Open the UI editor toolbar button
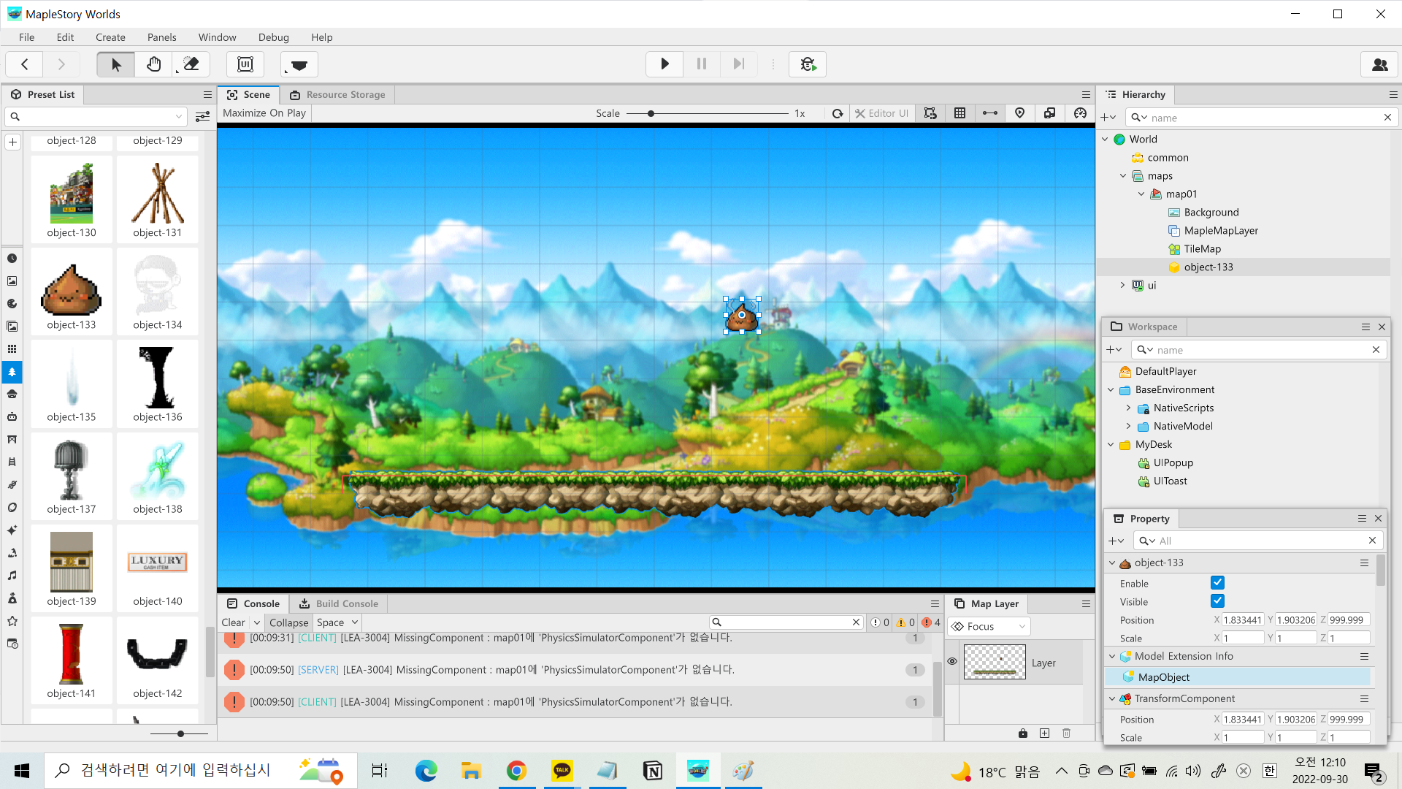 pos(245,64)
